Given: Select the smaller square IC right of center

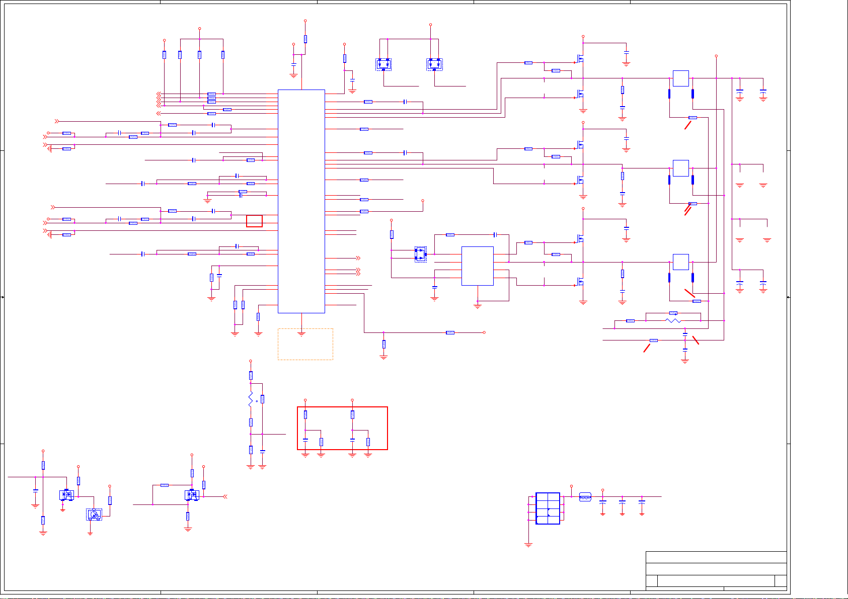Looking at the screenshot, I should tap(478, 266).
